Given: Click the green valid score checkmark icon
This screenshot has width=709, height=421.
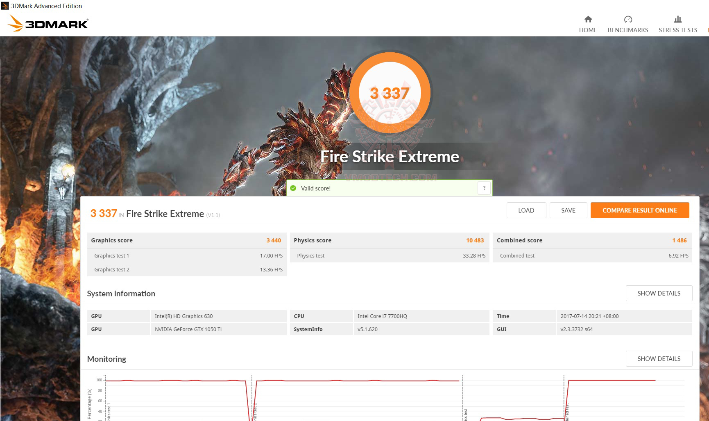Looking at the screenshot, I should [x=293, y=188].
